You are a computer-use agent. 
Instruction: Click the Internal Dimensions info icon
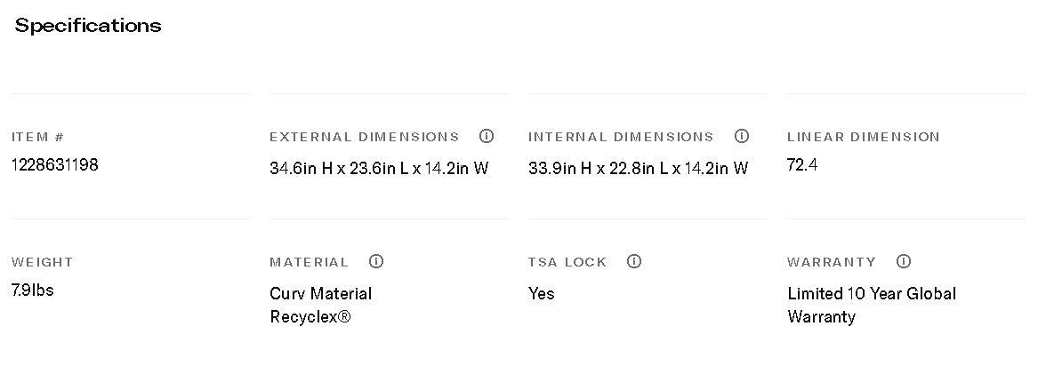pyautogui.click(x=742, y=137)
